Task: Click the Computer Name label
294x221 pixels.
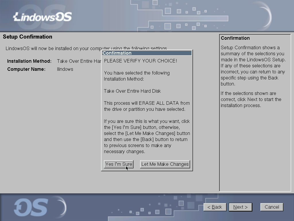Action: [26, 69]
